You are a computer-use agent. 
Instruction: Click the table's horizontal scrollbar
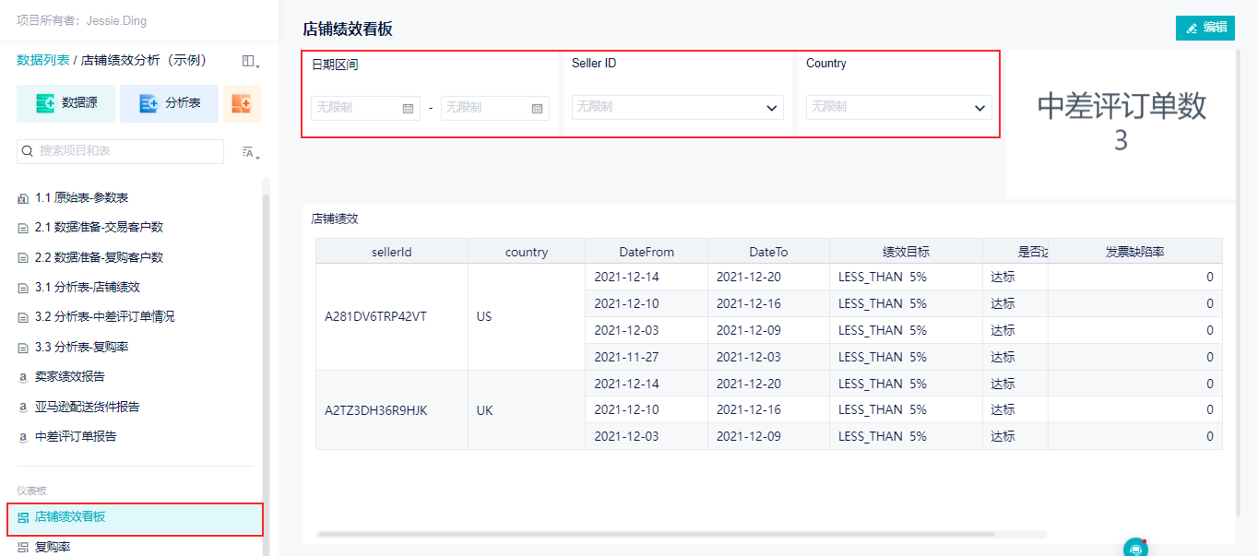coord(655,534)
